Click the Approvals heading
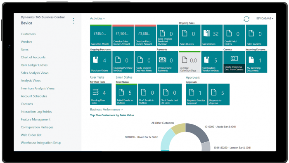 (193, 77)
